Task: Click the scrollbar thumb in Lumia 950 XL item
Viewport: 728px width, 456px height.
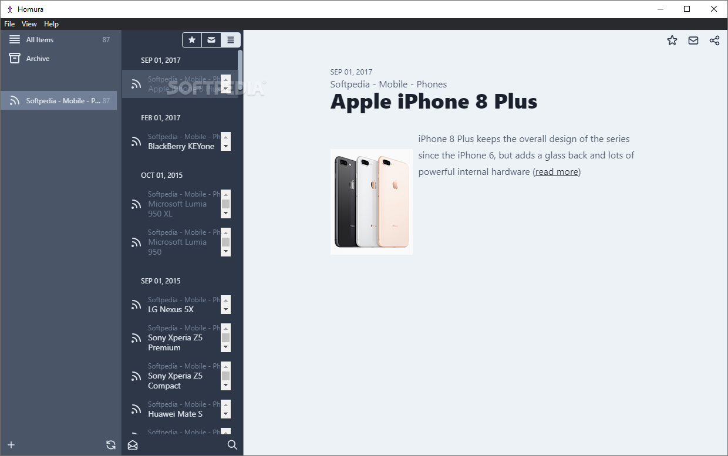Action: [225, 204]
